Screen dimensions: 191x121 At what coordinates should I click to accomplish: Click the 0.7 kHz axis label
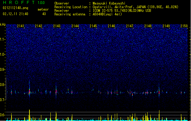click(x=2, y=100)
